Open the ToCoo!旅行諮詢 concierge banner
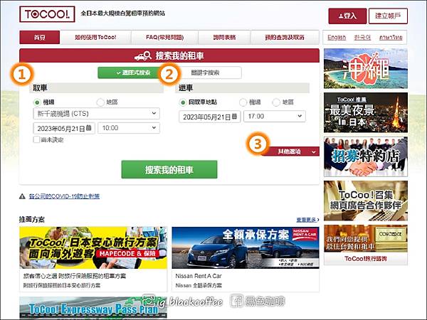Screen dimensions: 427x320 [366, 245]
